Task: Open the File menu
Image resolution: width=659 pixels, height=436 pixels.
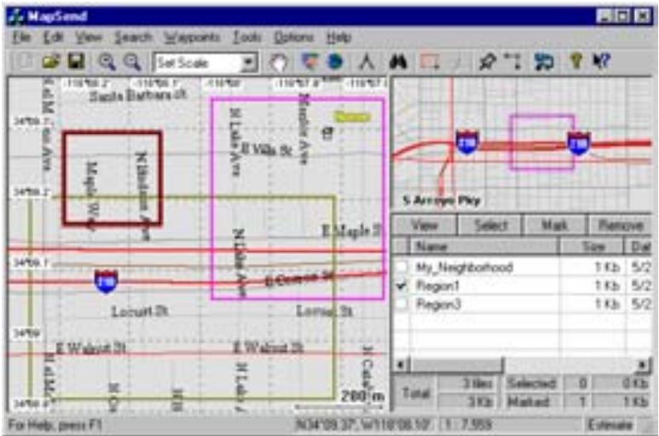Action: (21, 37)
